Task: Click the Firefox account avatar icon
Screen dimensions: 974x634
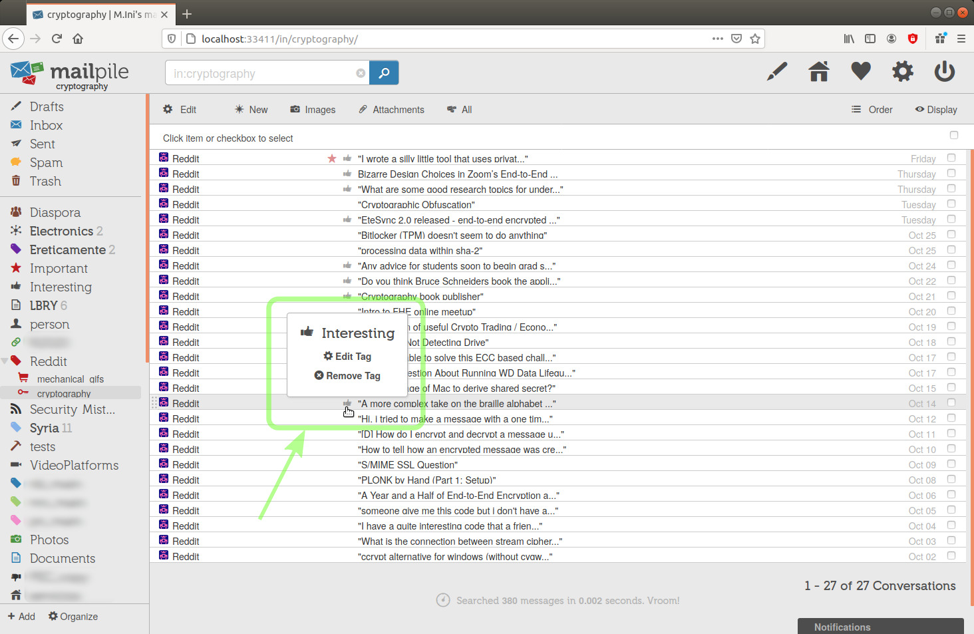Action: [x=892, y=39]
